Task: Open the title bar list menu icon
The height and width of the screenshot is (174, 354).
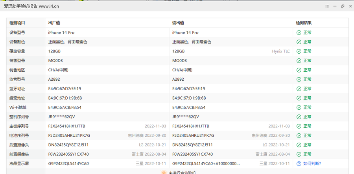Action: tap(327, 6)
